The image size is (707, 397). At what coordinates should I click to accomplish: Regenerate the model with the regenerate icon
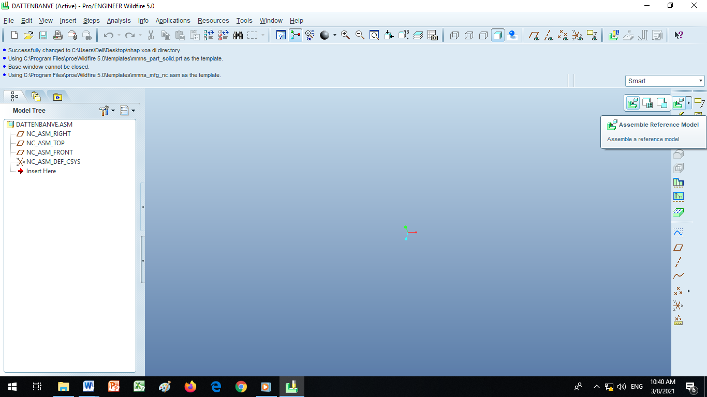click(209, 35)
